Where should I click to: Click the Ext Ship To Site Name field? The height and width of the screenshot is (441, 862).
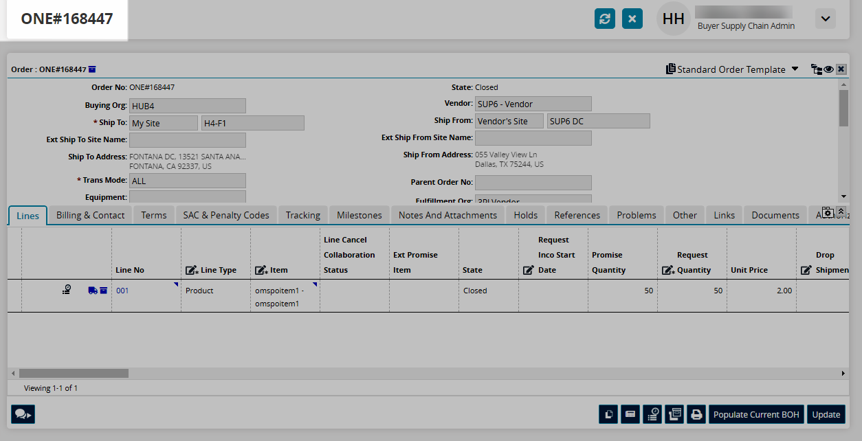pos(188,139)
